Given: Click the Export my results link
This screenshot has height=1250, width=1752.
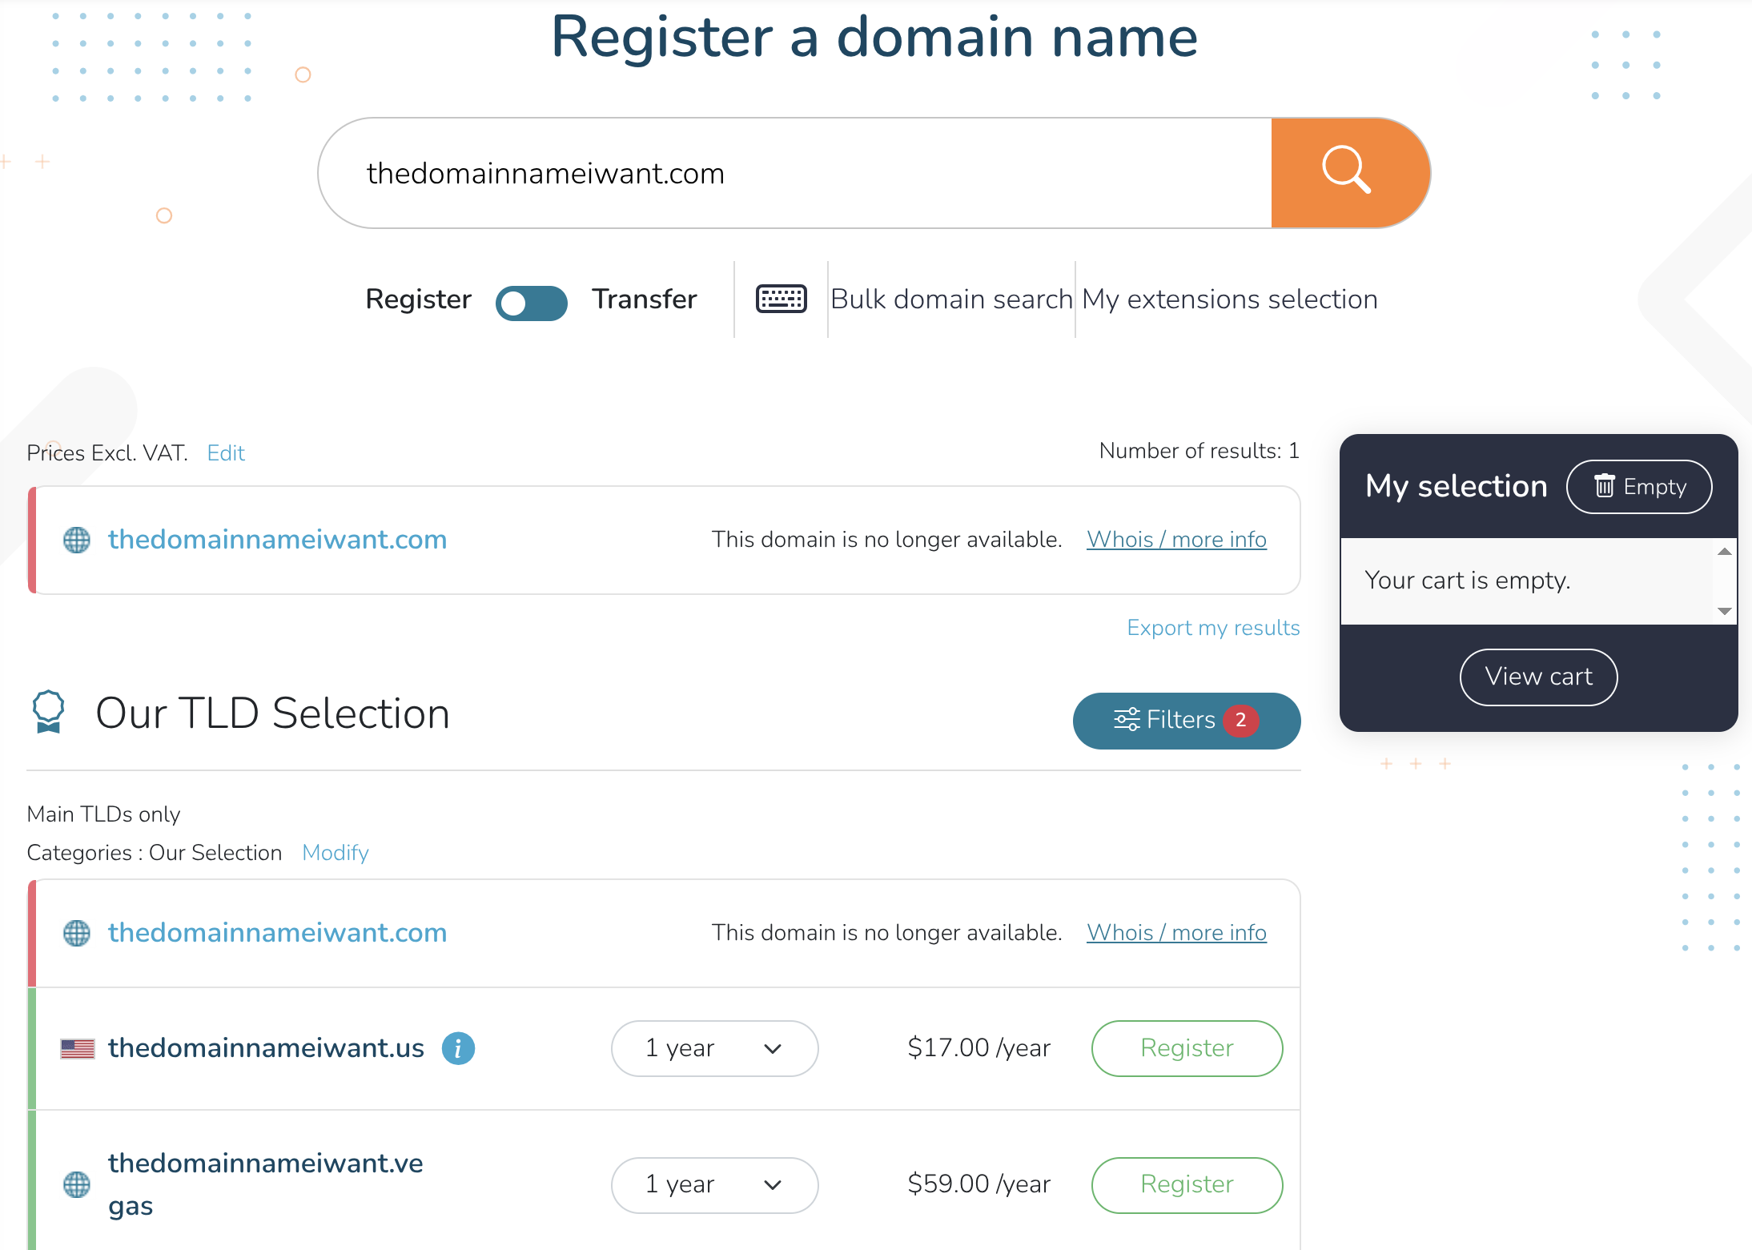Looking at the screenshot, I should pos(1212,628).
